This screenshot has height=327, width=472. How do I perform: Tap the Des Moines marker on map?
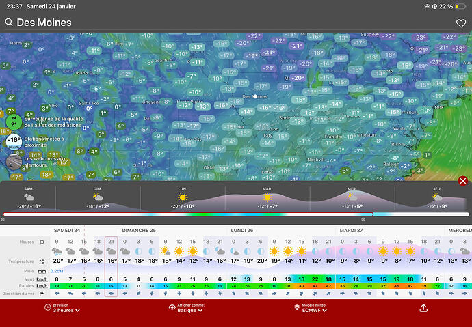(x=255, y=97)
